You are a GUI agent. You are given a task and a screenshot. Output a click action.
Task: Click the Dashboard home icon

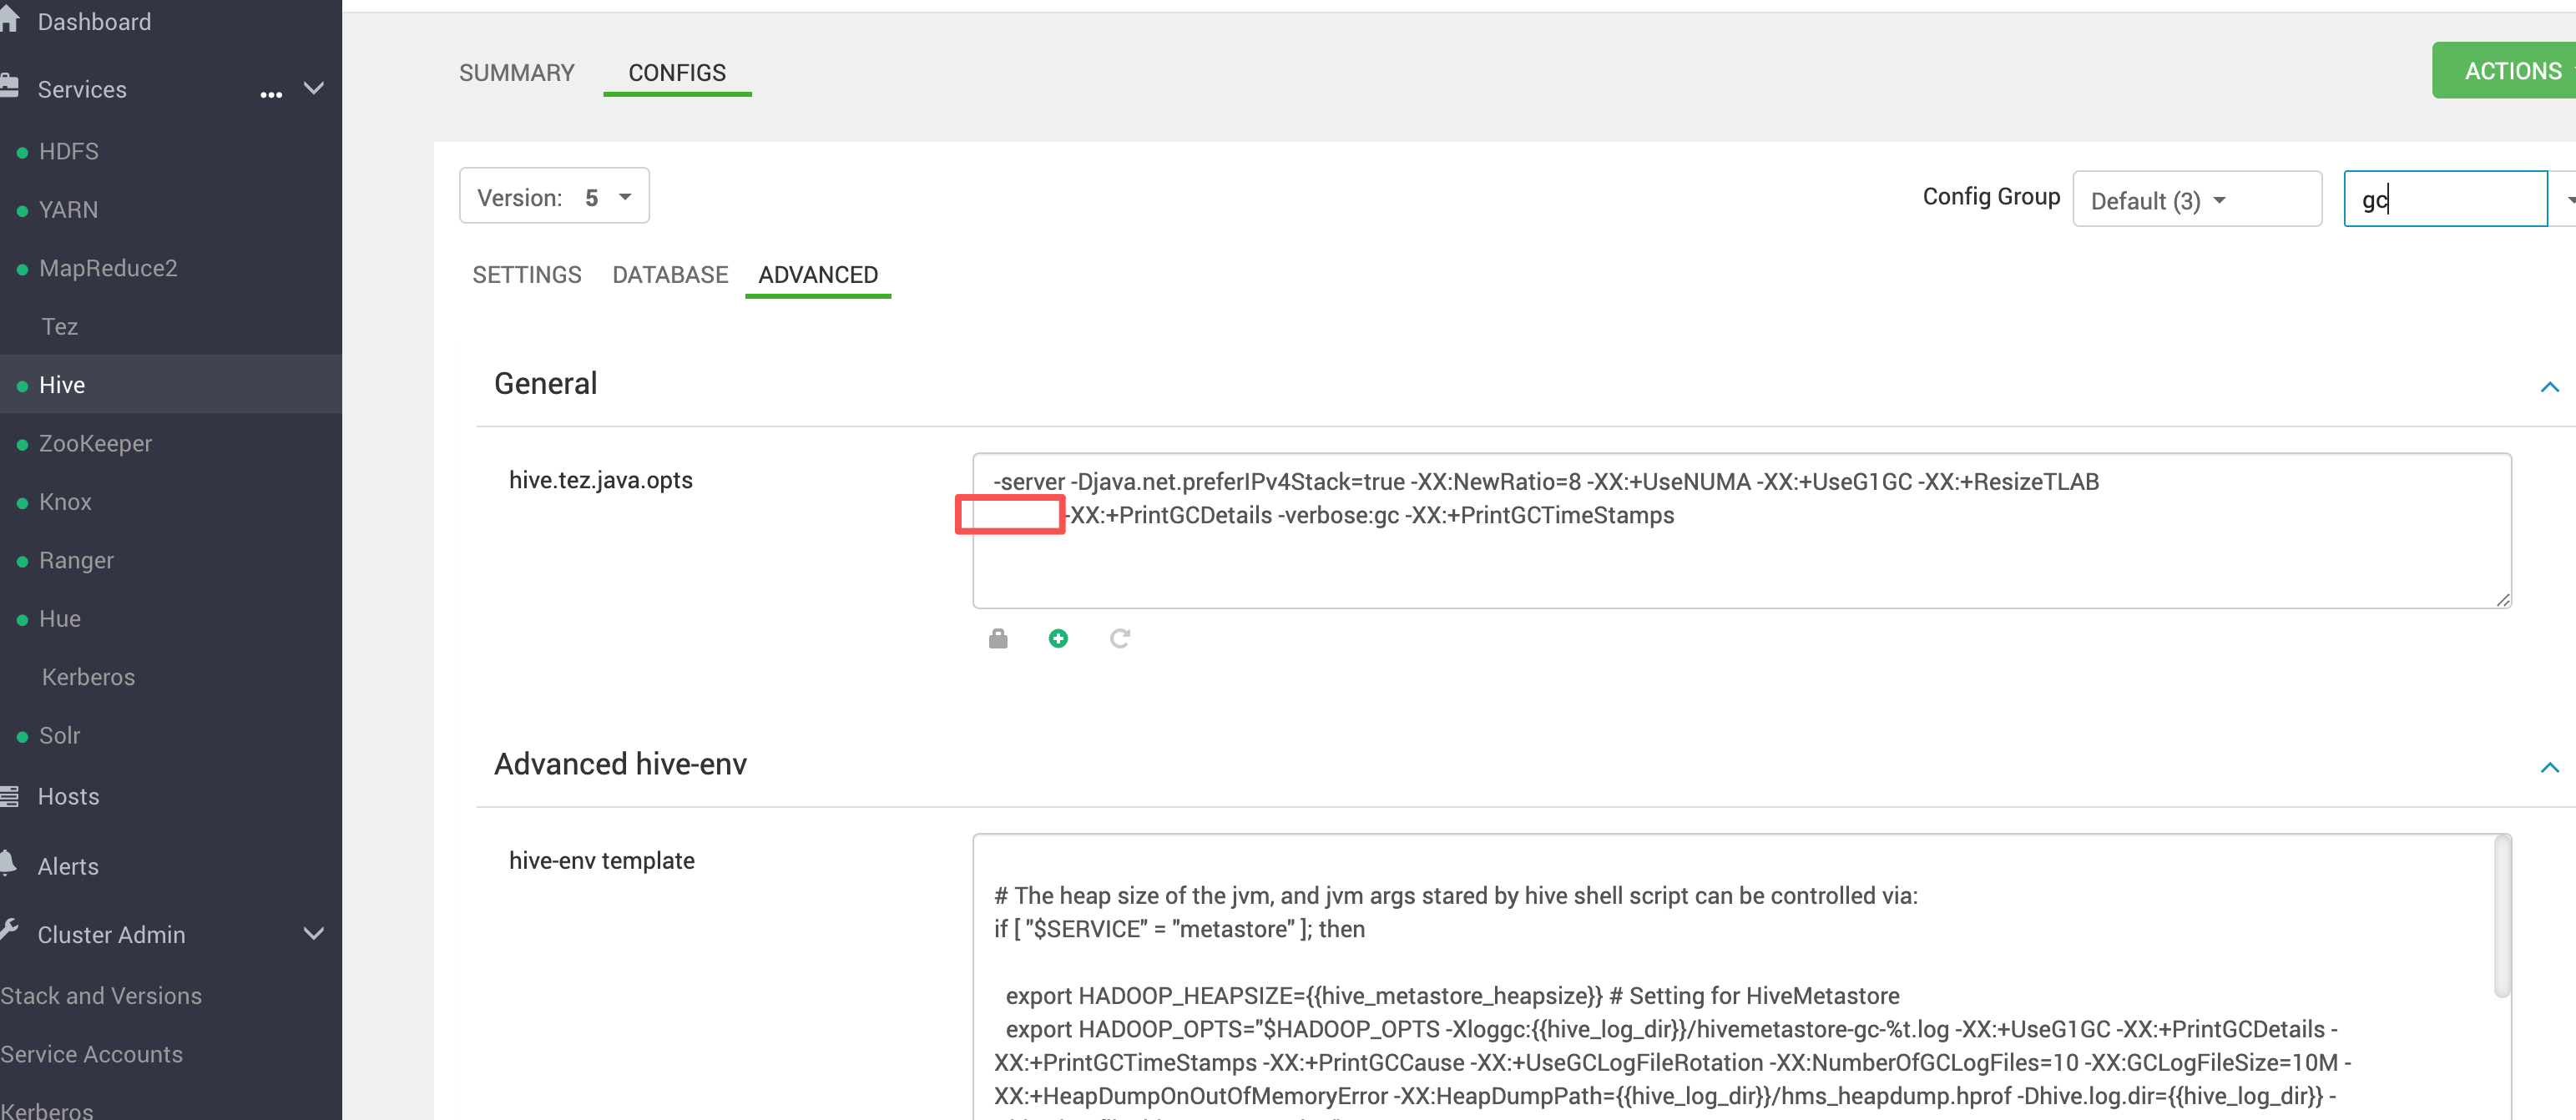click(10, 20)
